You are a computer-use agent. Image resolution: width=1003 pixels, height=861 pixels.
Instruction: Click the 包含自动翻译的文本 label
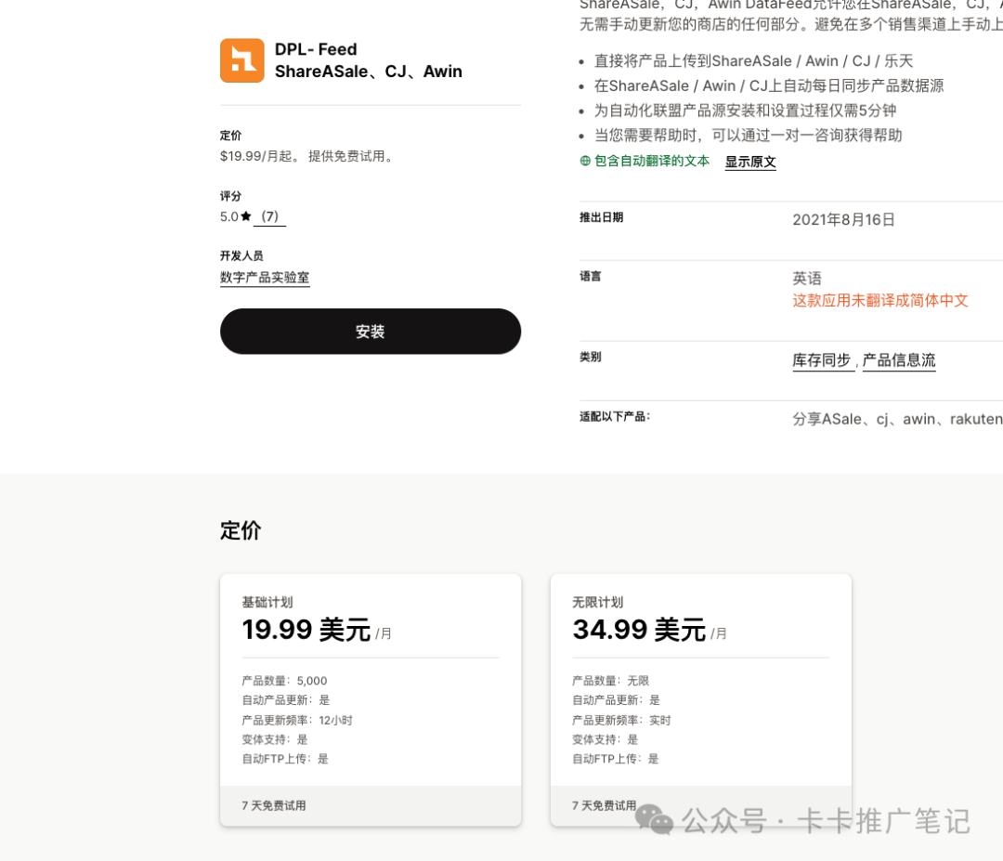[651, 160]
